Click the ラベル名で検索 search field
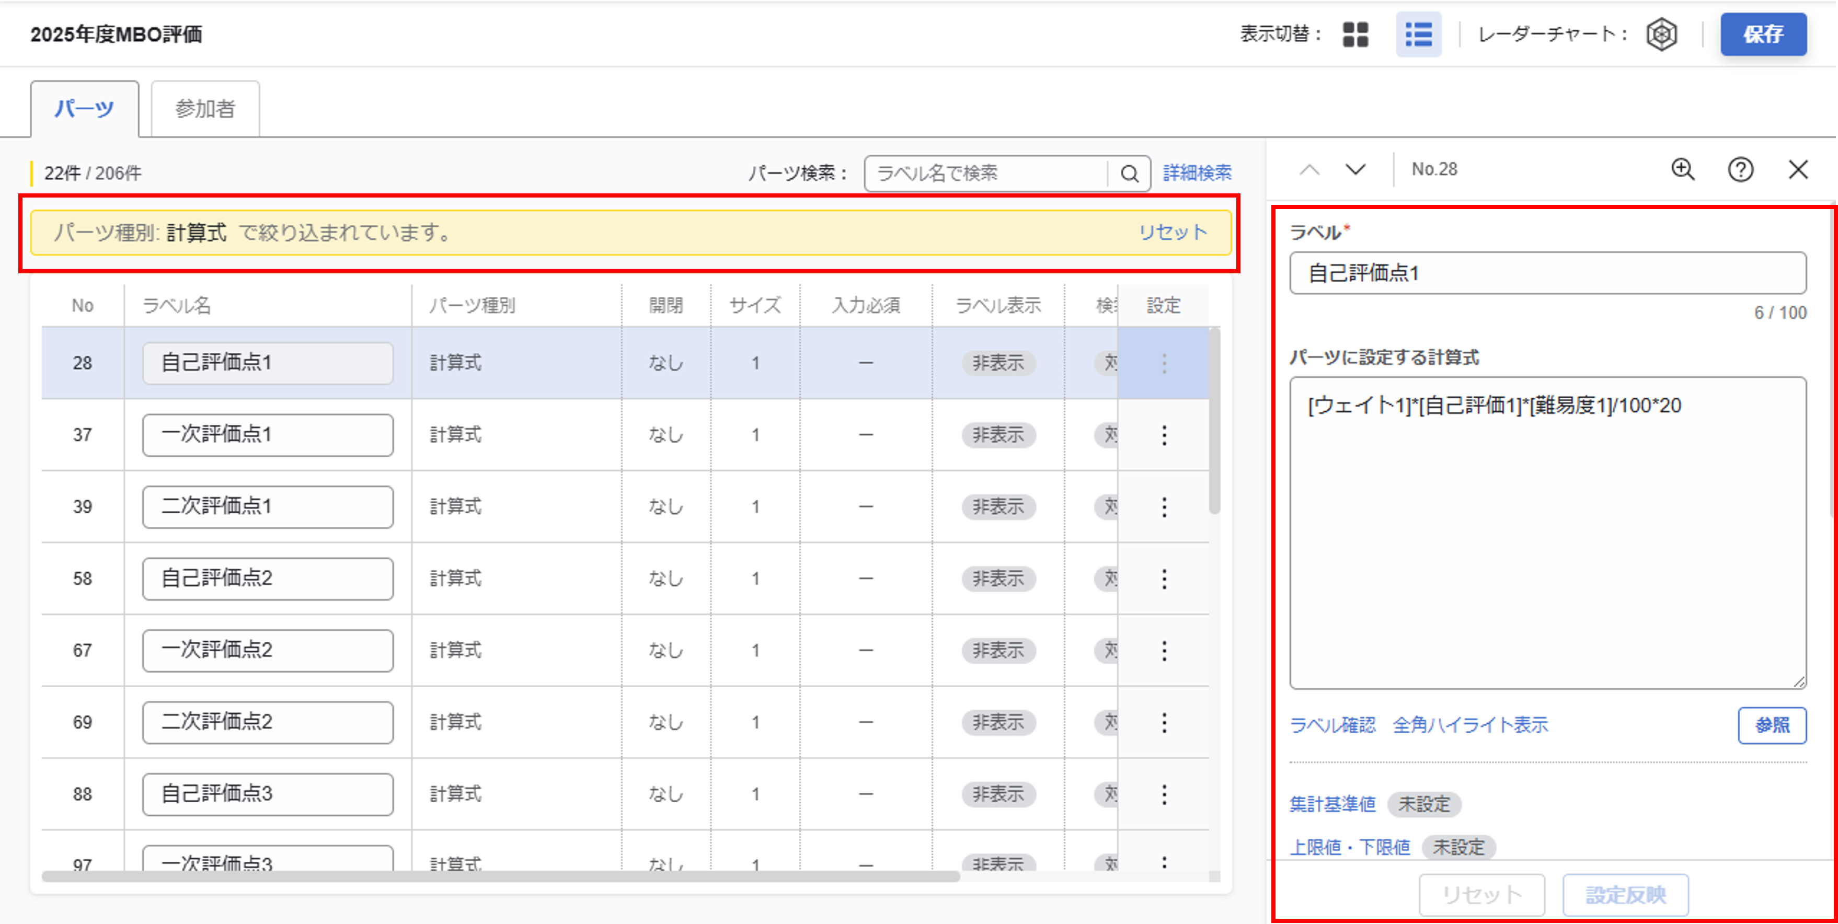 click(x=985, y=174)
